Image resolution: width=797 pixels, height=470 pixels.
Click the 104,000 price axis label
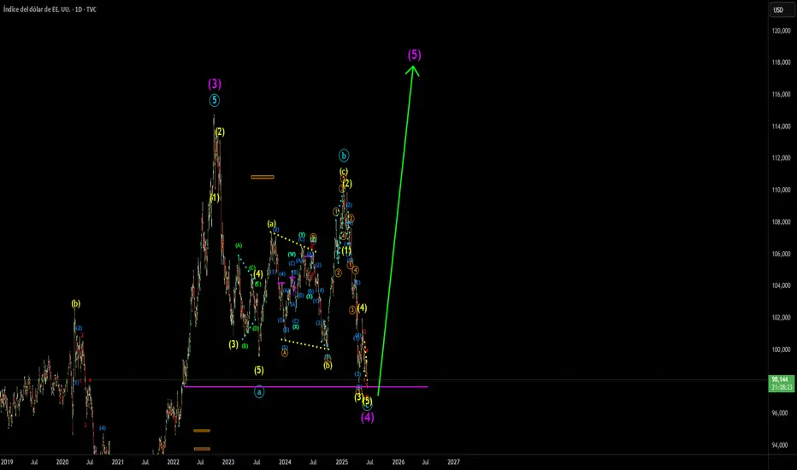pos(782,285)
